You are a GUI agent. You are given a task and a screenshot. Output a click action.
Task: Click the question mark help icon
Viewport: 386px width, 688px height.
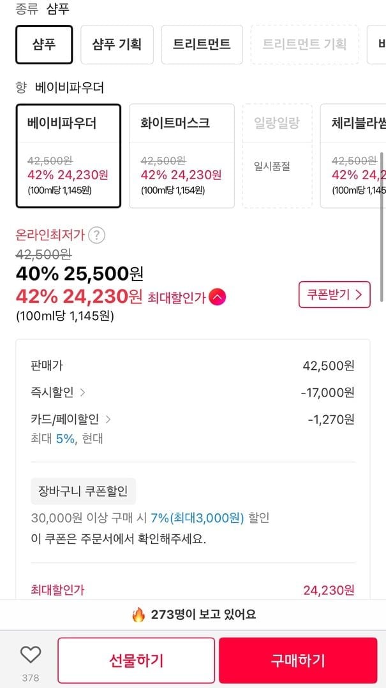coord(96,235)
